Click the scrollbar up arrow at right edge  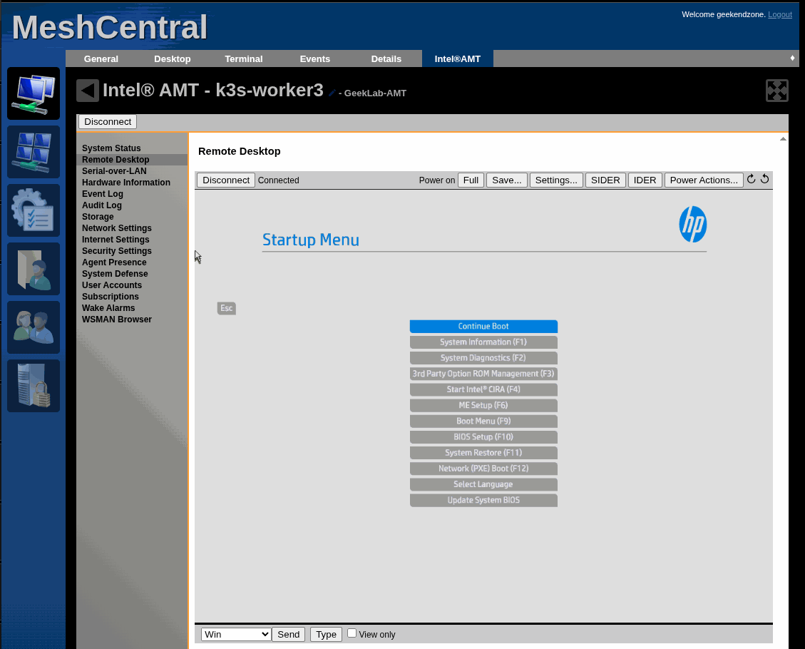[x=783, y=138]
